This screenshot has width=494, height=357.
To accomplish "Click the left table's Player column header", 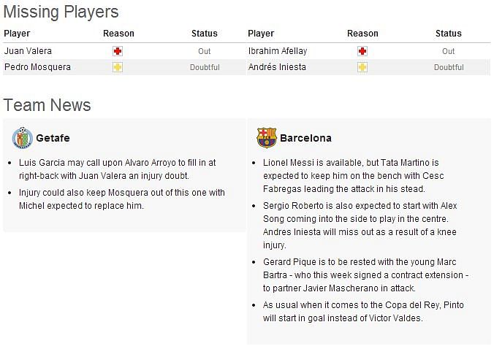I will [17, 34].
